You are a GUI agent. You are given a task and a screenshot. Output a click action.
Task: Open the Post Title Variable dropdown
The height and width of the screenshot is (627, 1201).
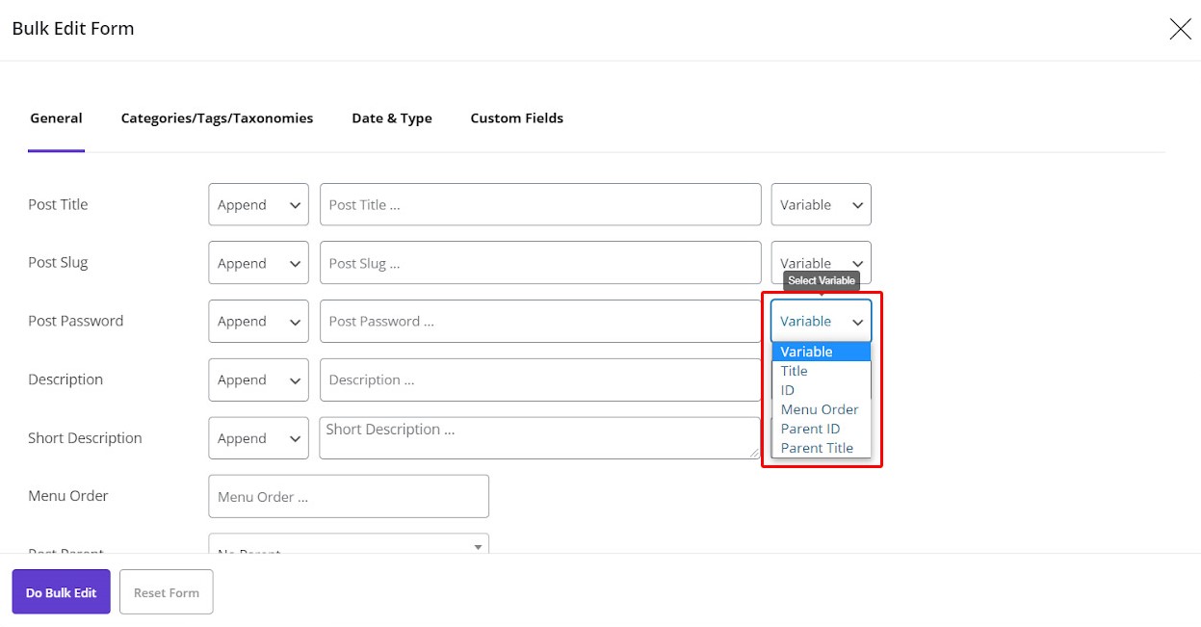(822, 205)
